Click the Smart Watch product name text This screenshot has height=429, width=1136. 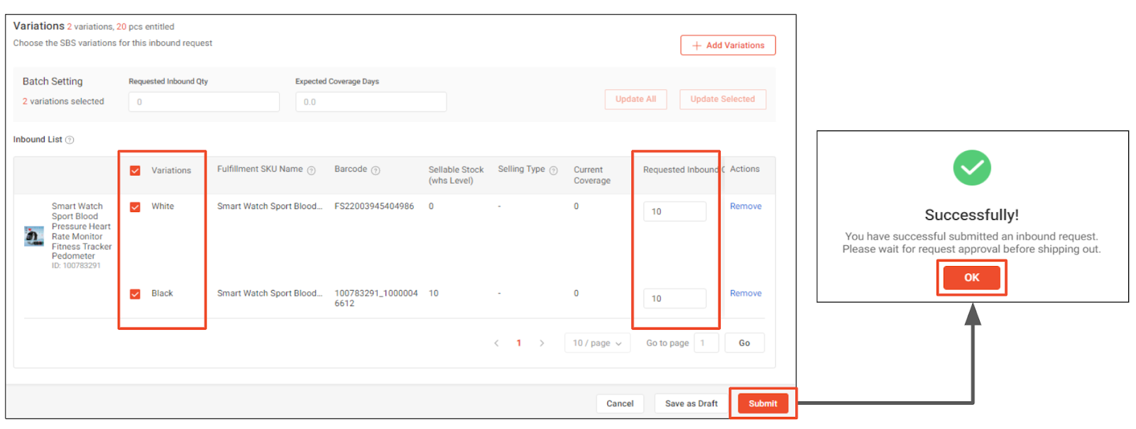[x=82, y=231]
